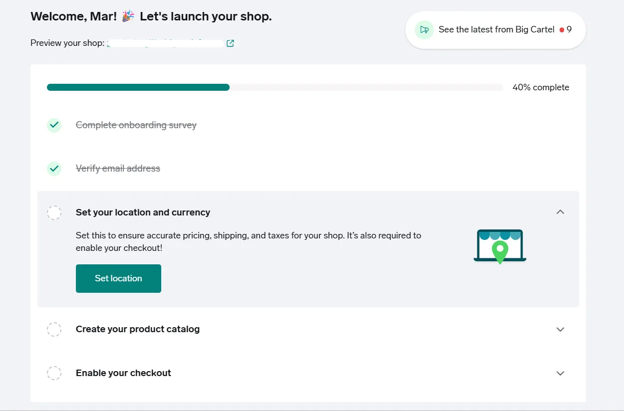624x411 pixels.
Task: Toggle the Enable your checkout step circle
Action: click(x=54, y=373)
